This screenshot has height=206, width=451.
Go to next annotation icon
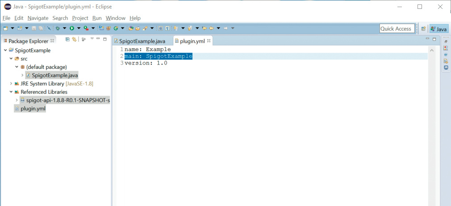pos(175,28)
